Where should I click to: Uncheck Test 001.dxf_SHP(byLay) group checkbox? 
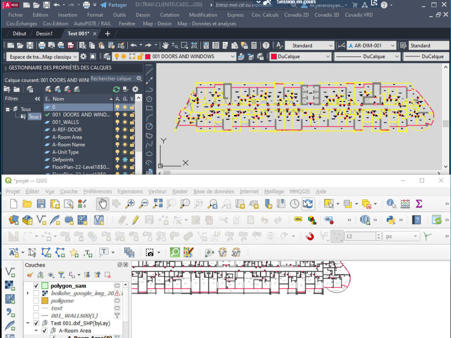(36, 323)
